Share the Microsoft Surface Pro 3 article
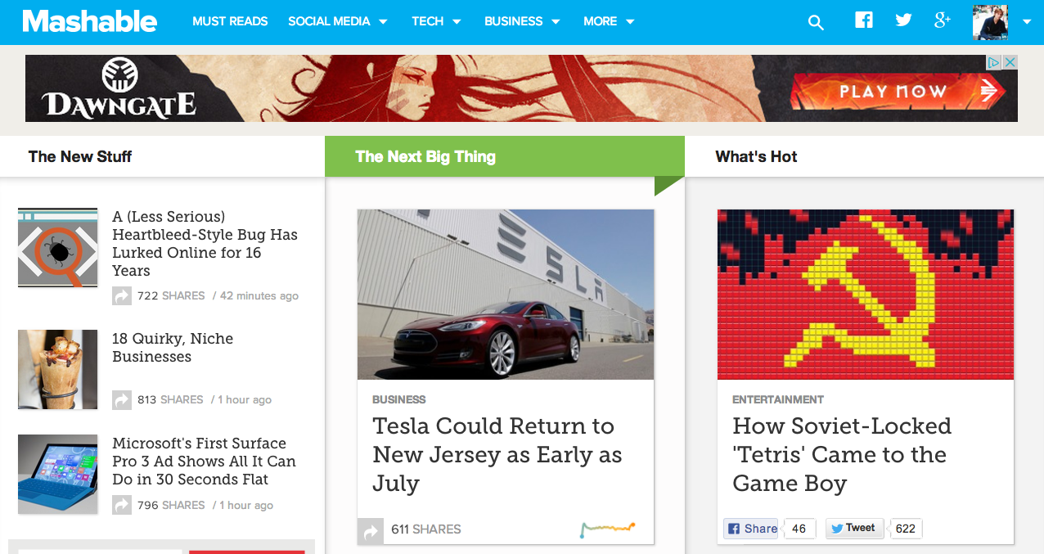Viewport: 1044px width, 554px height. click(122, 505)
